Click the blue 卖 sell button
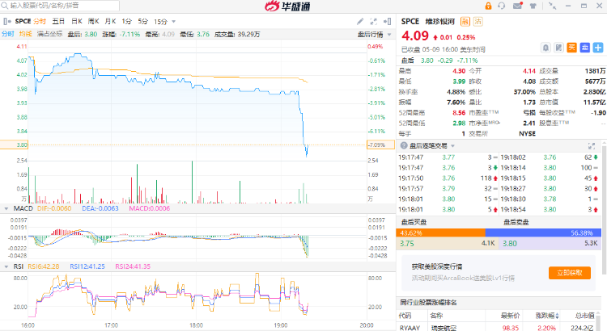607x331 pixels. (x=585, y=48)
